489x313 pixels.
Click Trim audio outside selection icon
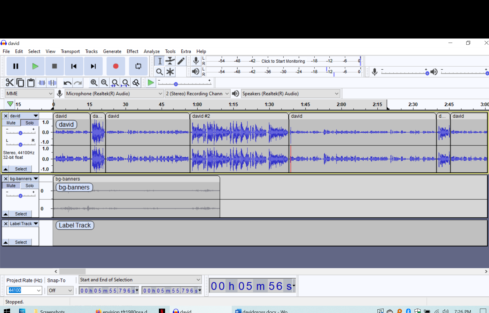tap(42, 83)
